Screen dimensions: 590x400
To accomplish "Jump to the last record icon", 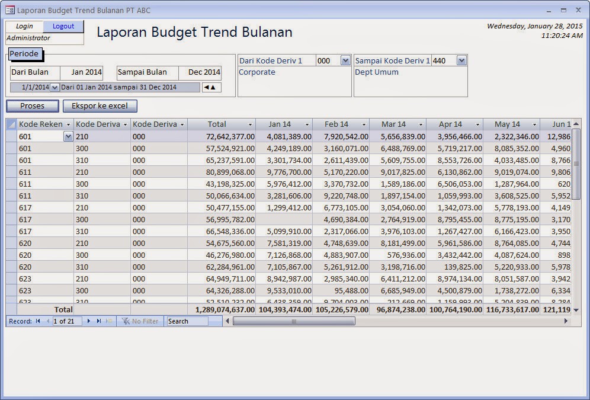I will pyautogui.click(x=98, y=321).
